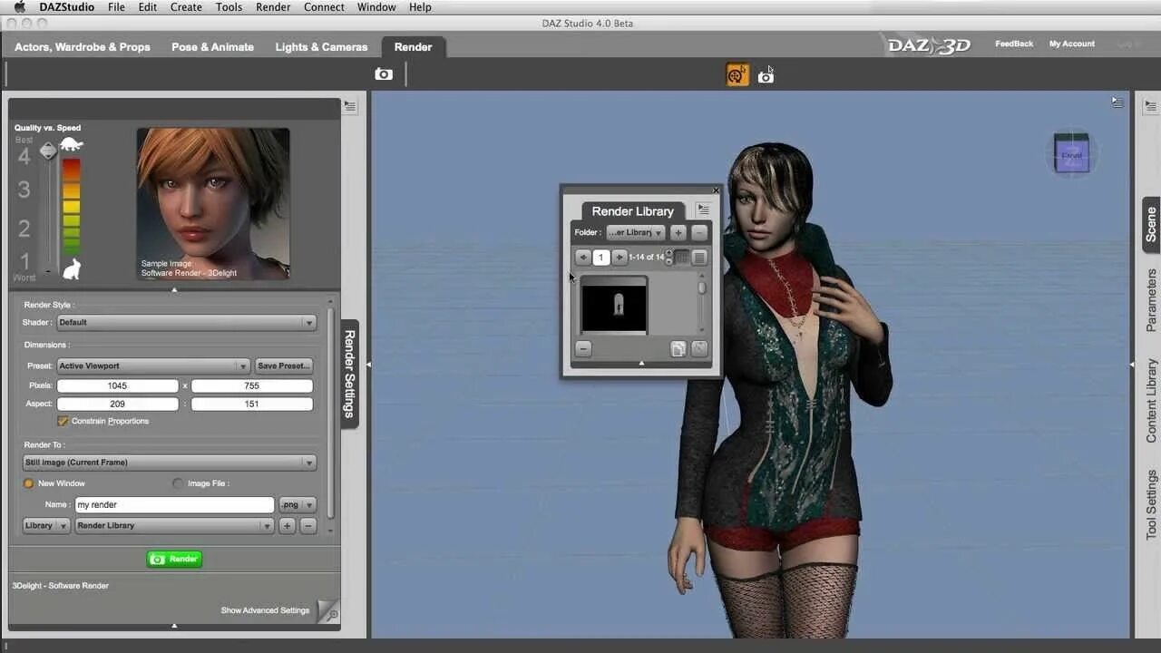Open the Render Library destination dropdown
This screenshot has height=653, width=1161.
coord(174,526)
